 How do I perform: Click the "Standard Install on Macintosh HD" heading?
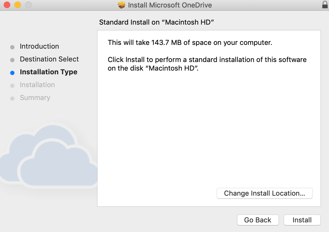click(x=156, y=22)
